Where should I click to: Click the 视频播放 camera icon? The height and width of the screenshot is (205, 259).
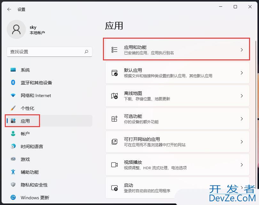(114, 164)
